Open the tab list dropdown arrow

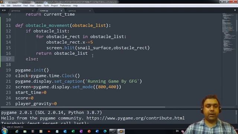235,10
